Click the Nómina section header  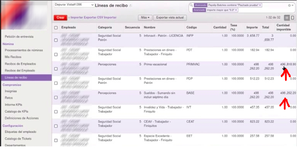click(x=8, y=44)
